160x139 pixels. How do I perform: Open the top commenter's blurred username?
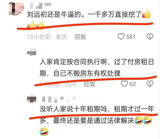tap(40, 6)
